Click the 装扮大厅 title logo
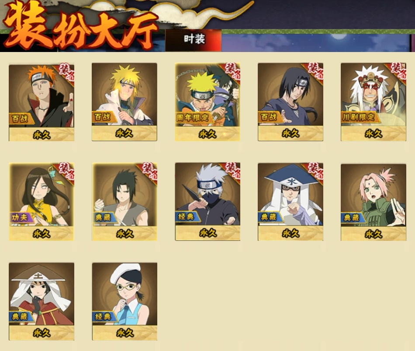415x351 pixels. 80,27
